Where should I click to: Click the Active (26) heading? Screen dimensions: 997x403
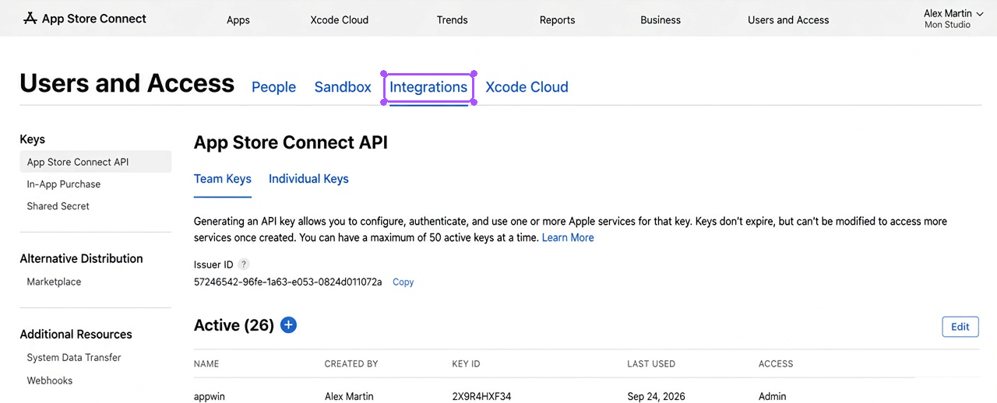[x=234, y=325]
